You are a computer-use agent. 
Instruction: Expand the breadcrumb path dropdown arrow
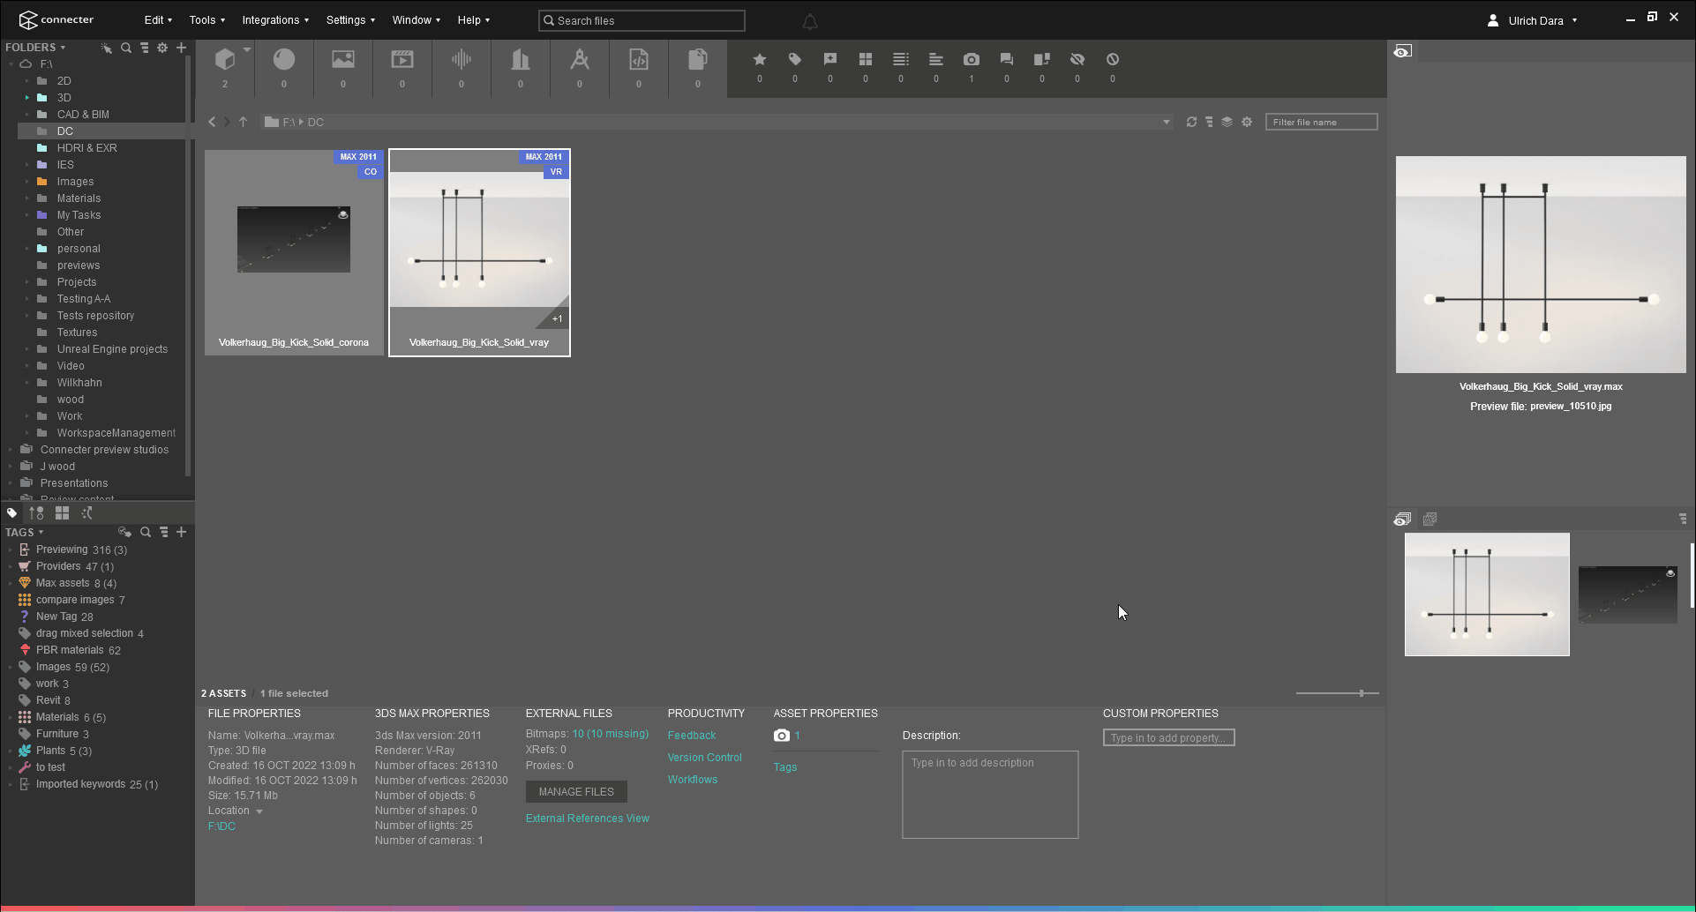tap(1167, 122)
